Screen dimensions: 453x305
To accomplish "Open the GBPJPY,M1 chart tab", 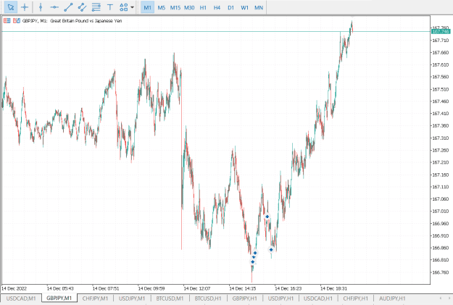I will tap(59, 298).
